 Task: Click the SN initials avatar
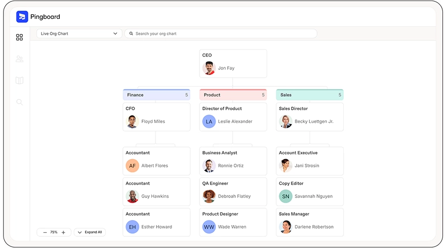coord(285,196)
